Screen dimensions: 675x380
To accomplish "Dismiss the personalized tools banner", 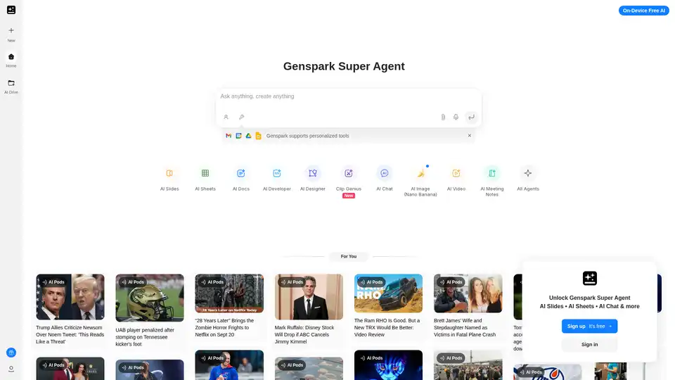I will click(x=470, y=136).
